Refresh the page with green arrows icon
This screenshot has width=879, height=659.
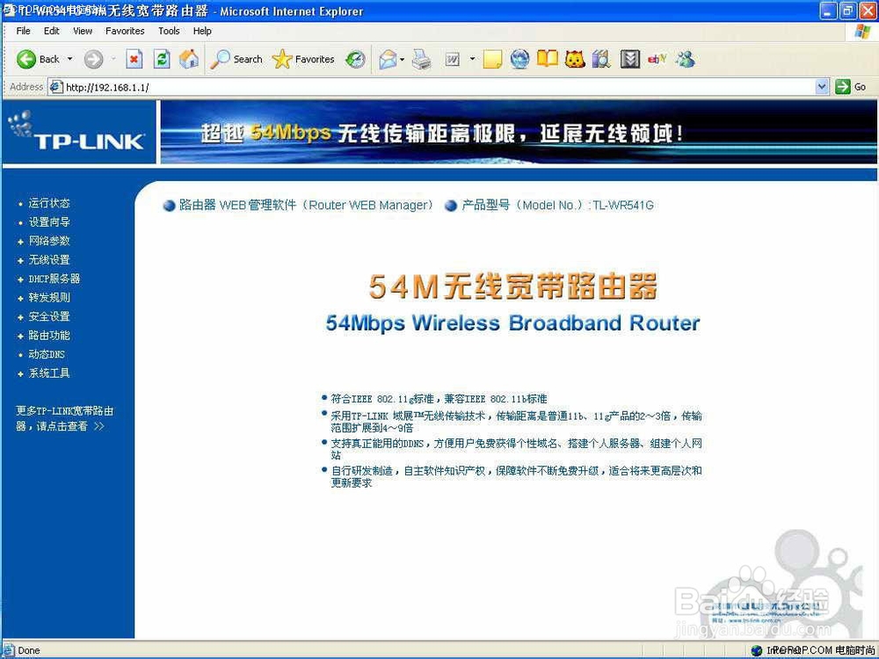pos(162,59)
